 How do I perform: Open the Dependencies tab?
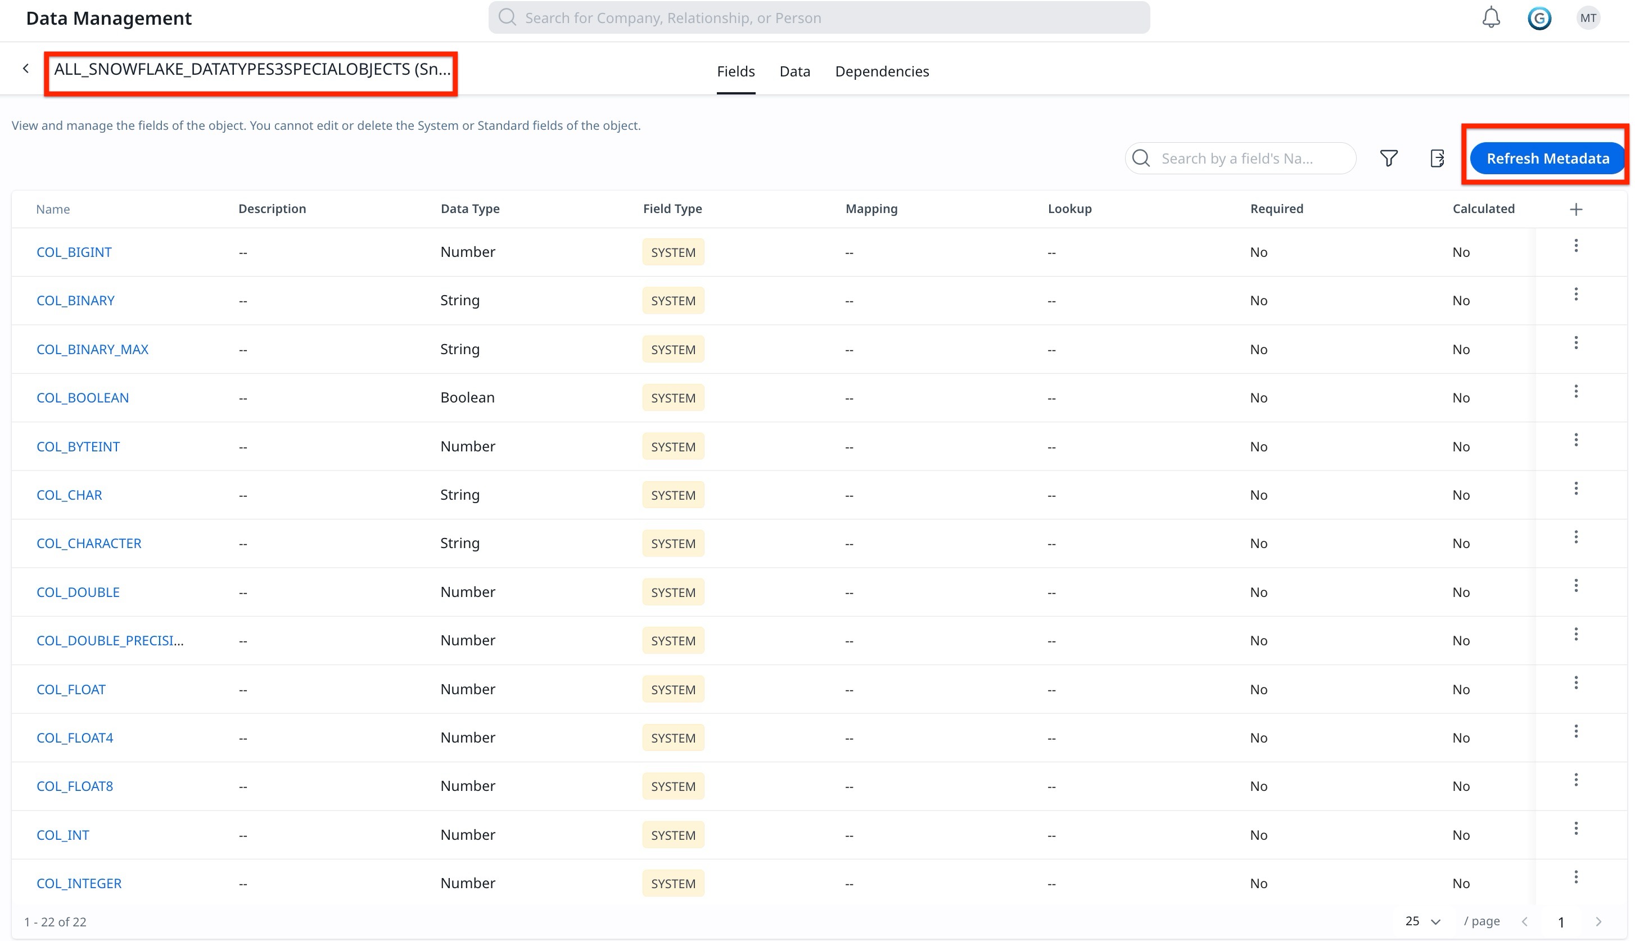(x=882, y=71)
